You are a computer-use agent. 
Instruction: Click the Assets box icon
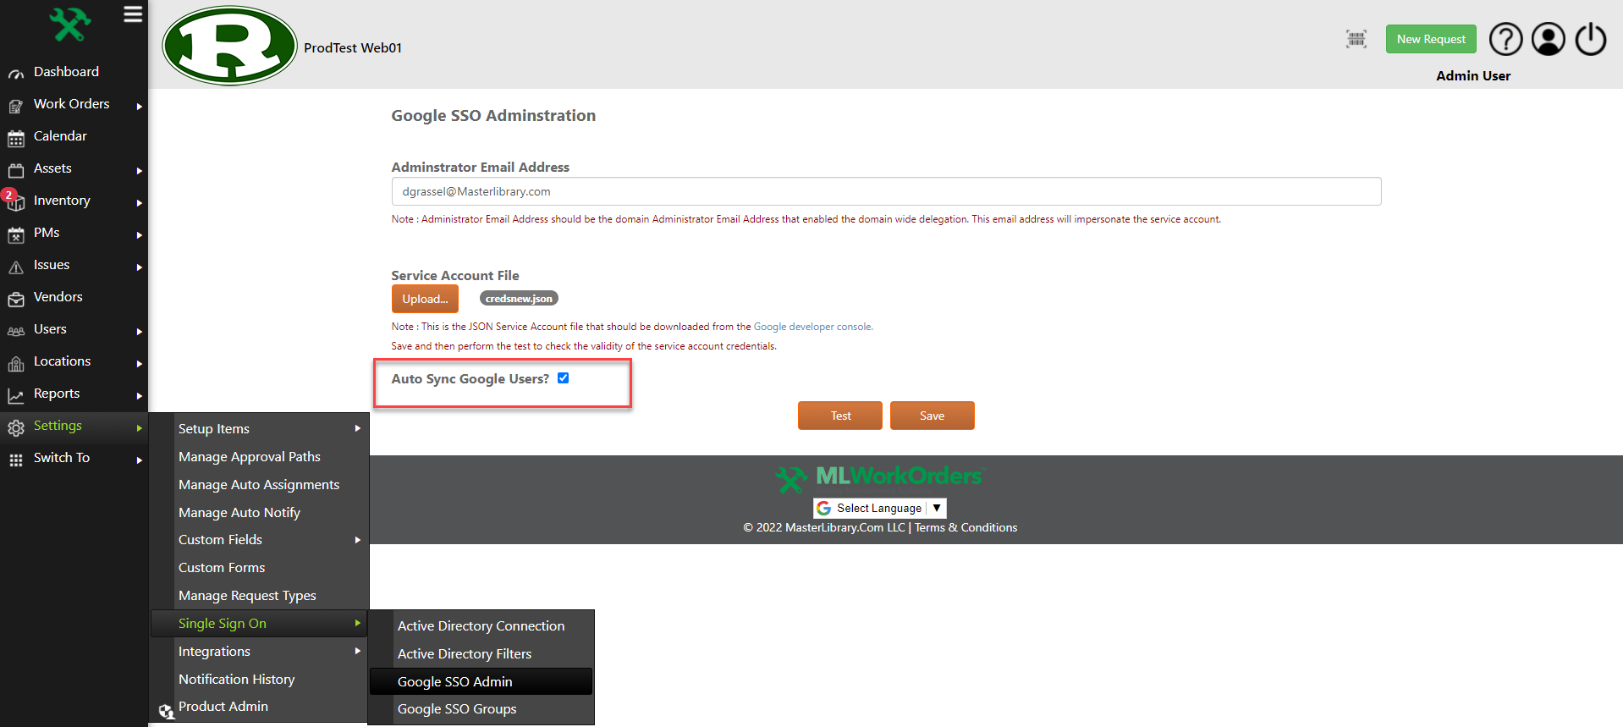tap(16, 170)
